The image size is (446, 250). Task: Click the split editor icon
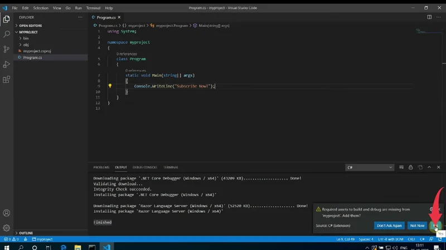point(429,17)
